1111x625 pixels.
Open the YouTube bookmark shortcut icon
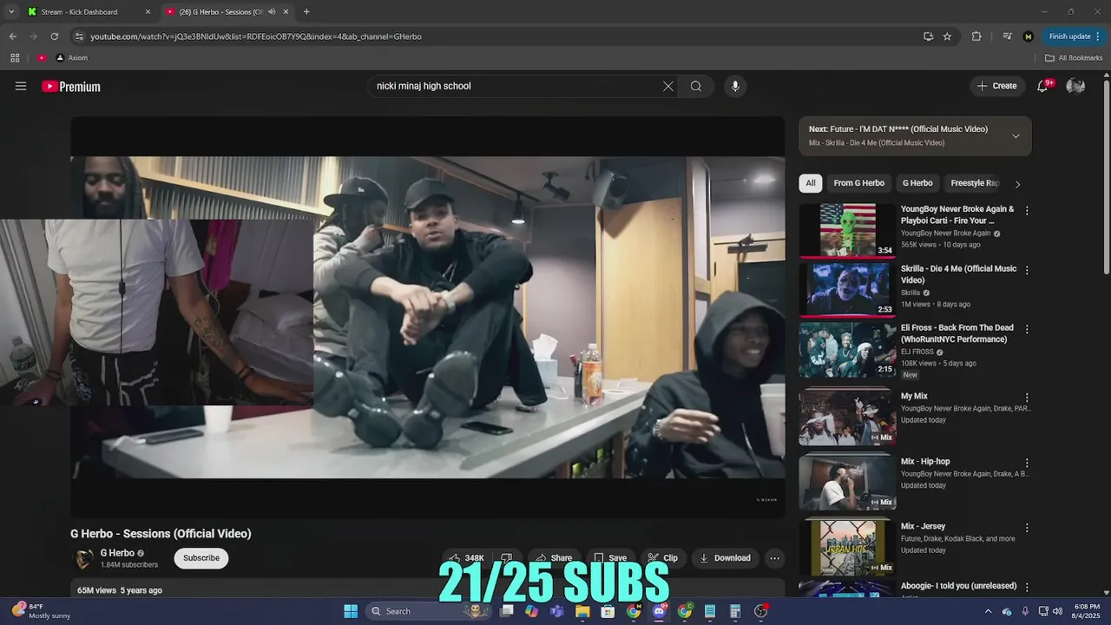42,57
